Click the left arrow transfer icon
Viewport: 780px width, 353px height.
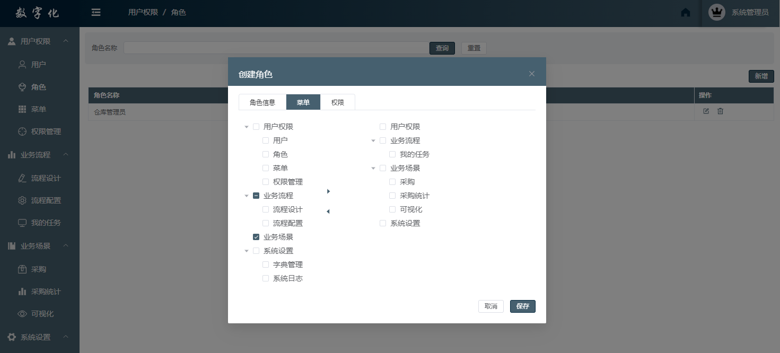328,211
